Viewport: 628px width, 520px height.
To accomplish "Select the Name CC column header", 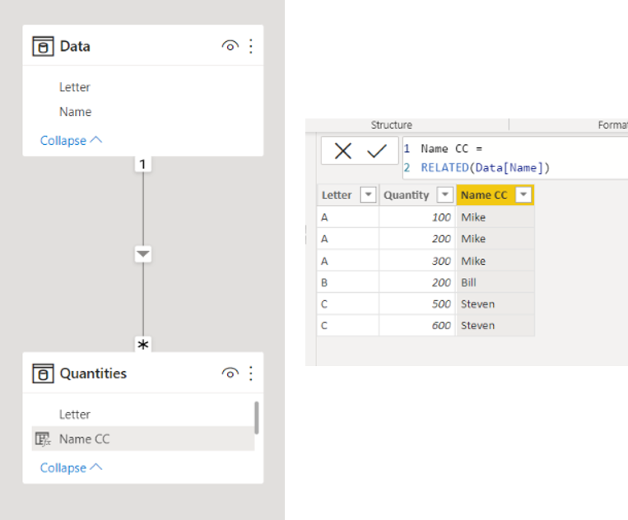I will click(x=484, y=195).
